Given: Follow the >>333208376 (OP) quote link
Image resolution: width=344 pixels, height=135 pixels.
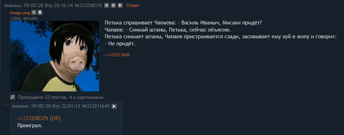Looking at the screenshot, I should (39, 118).
